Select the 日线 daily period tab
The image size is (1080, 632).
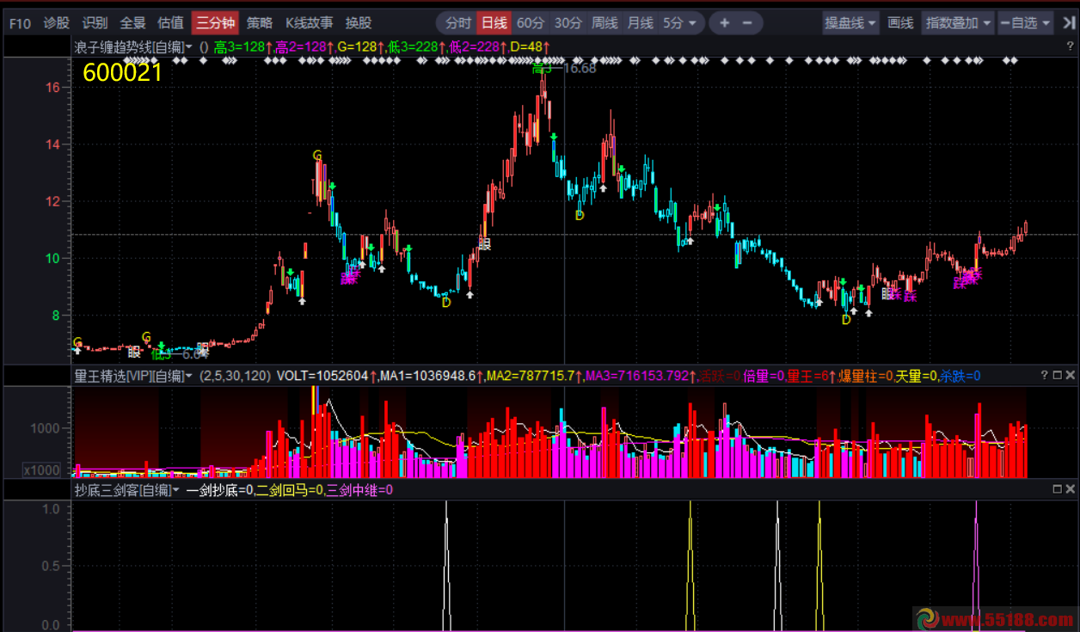[494, 23]
